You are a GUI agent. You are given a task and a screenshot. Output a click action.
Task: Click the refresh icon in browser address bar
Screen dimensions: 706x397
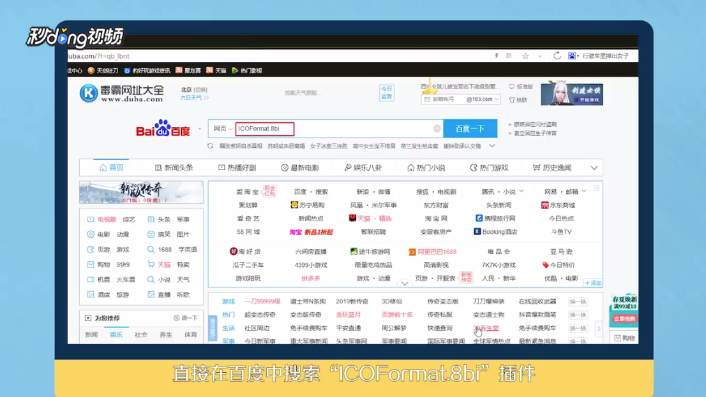point(557,55)
